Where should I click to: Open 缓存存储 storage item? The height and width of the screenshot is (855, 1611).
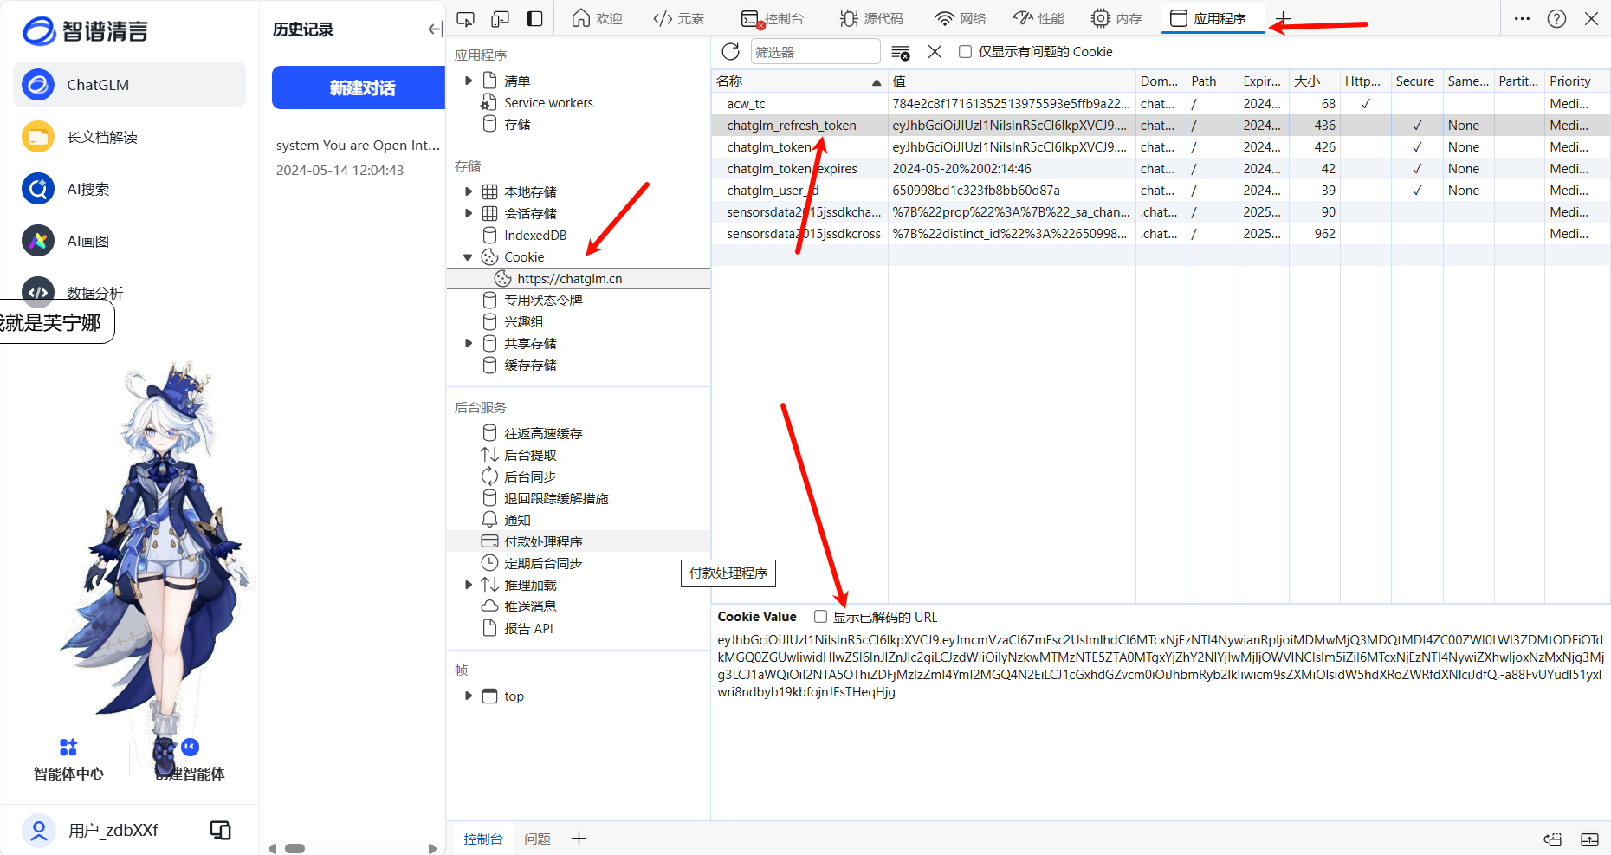[519, 365]
